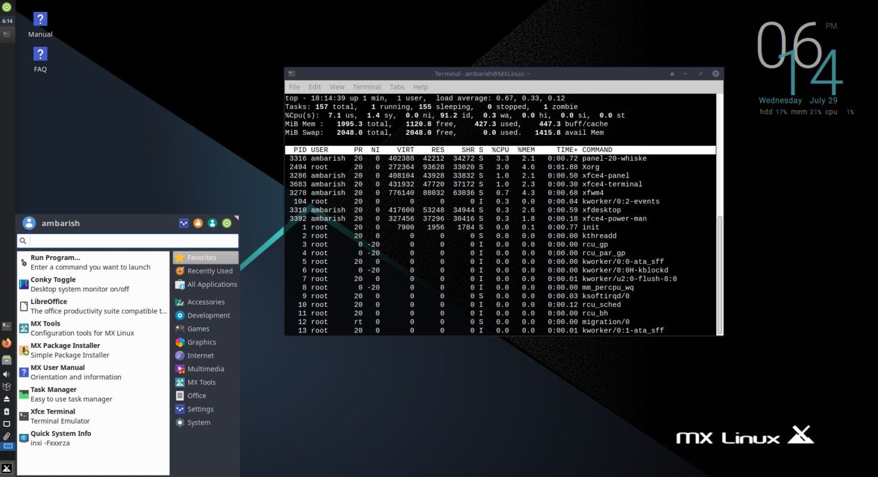
Task: Open the Multimedia category
Action: [x=206, y=369]
